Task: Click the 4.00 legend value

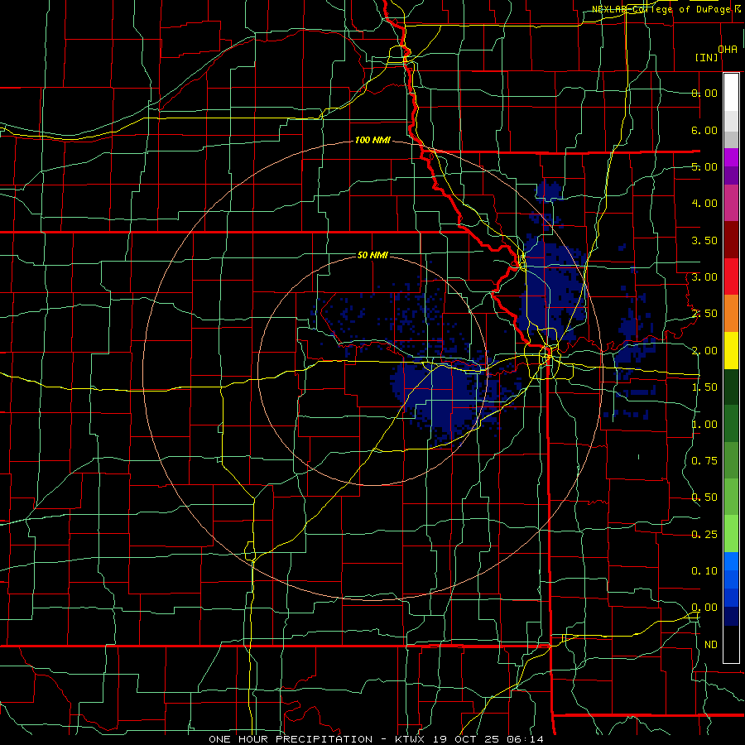Action: coord(704,204)
